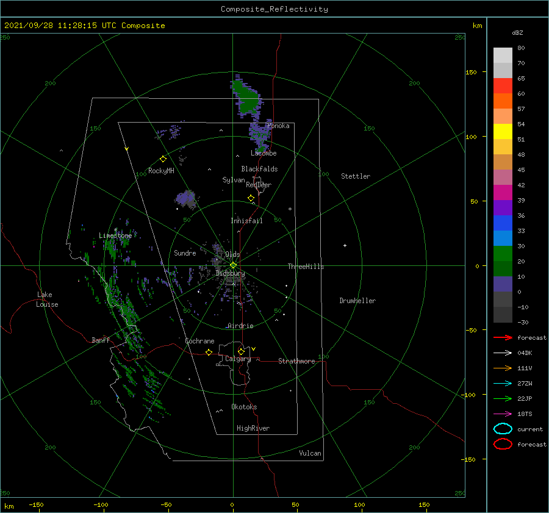
Task: Click the 150 tick on right km axis
Action: pyautogui.click(x=472, y=72)
